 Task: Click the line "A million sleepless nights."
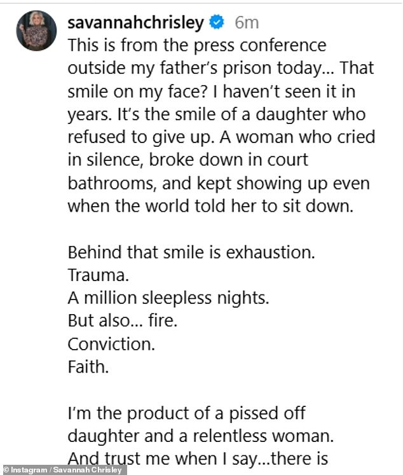(x=168, y=298)
